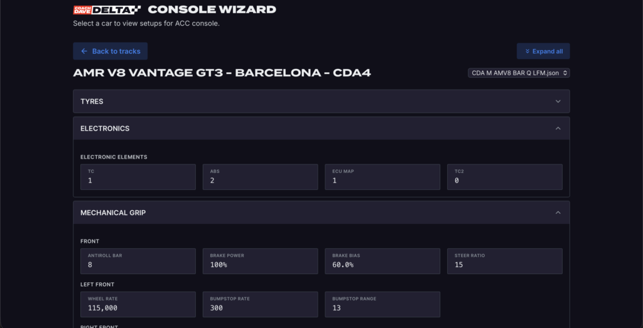
Task: Click the TC value field
Action: pos(138,177)
